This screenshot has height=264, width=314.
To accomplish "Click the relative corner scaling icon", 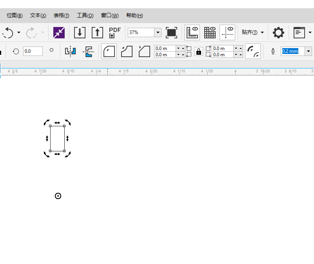I will tap(253, 51).
